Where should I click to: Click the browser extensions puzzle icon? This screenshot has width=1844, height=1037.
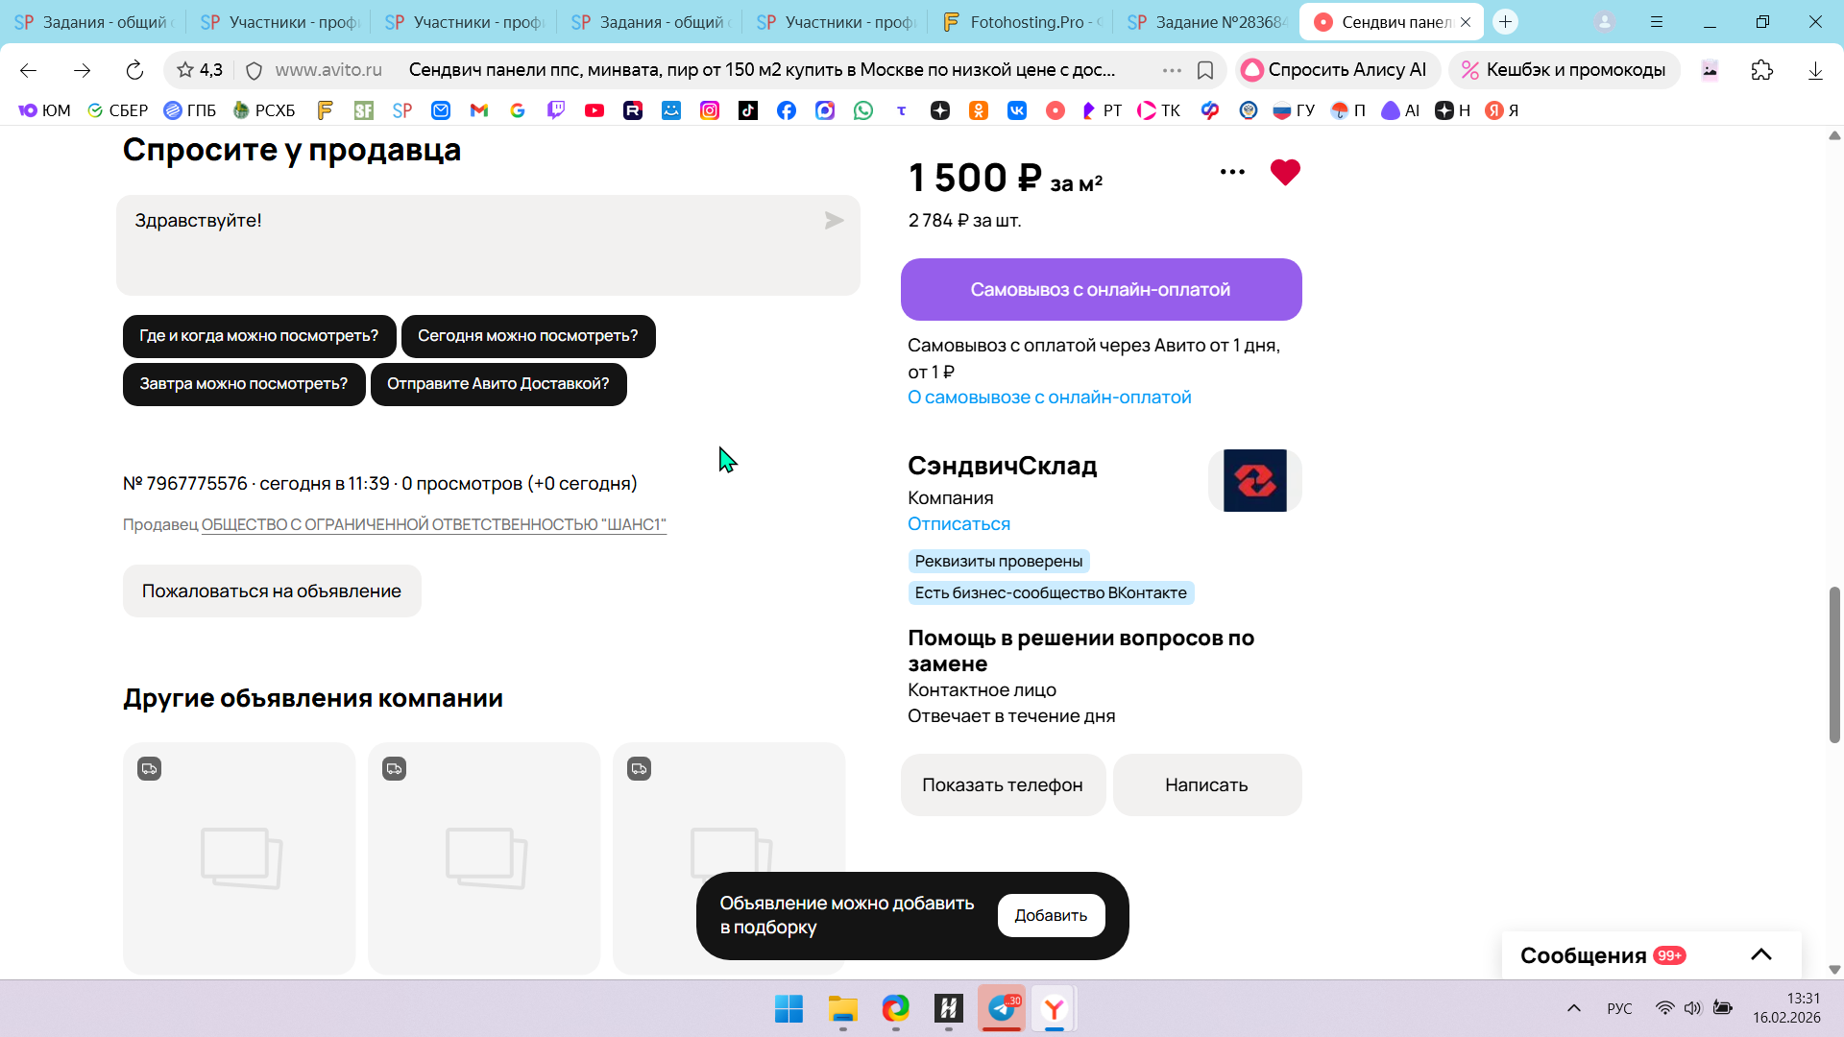pyautogui.click(x=1761, y=70)
